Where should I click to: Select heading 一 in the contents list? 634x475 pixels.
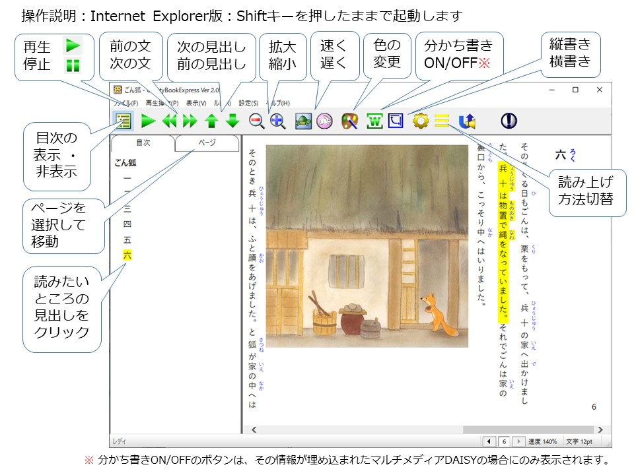point(127,177)
